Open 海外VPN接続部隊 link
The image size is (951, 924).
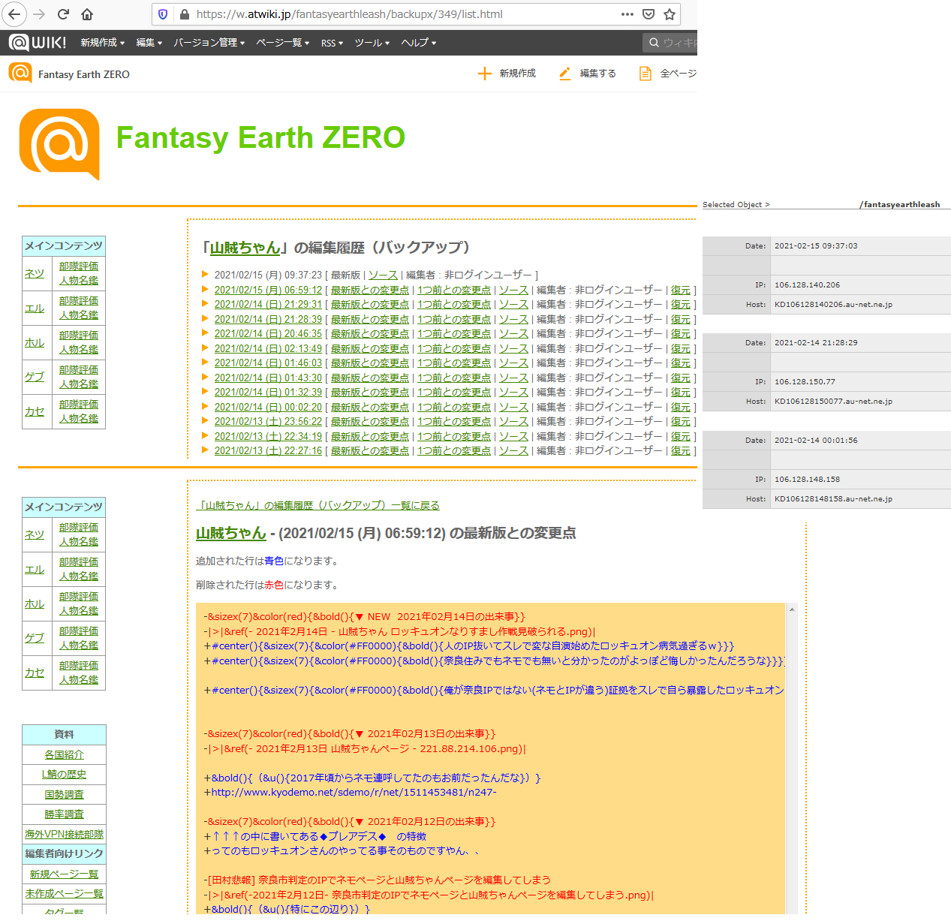pyautogui.click(x=64, y=835)
